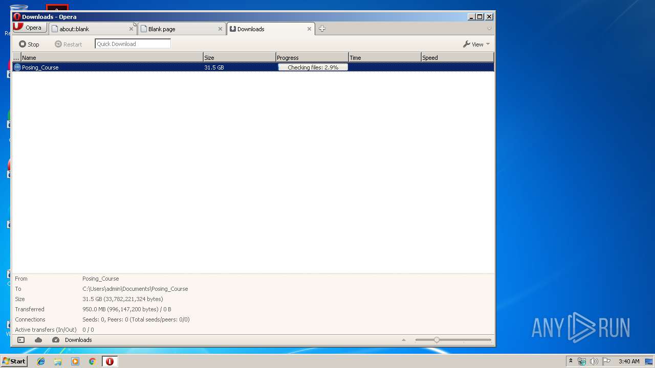Show hidden system tray icons
Screen dimensions: 655x368
tap(571, 361)
